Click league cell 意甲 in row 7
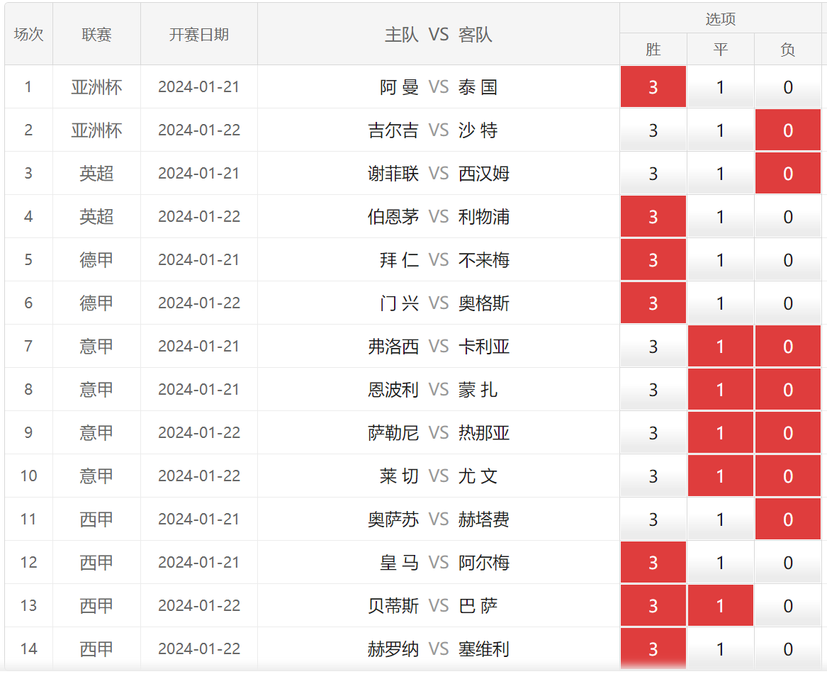 (x=96, y=347)
